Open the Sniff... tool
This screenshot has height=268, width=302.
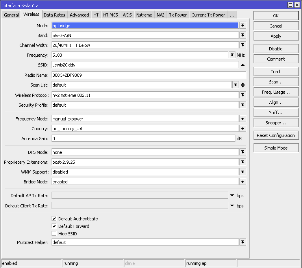(276, 113)
